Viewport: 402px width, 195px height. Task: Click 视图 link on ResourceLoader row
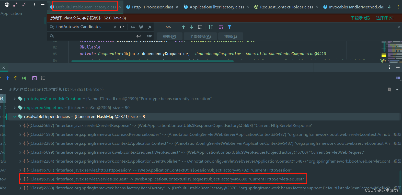coord(397,135)
